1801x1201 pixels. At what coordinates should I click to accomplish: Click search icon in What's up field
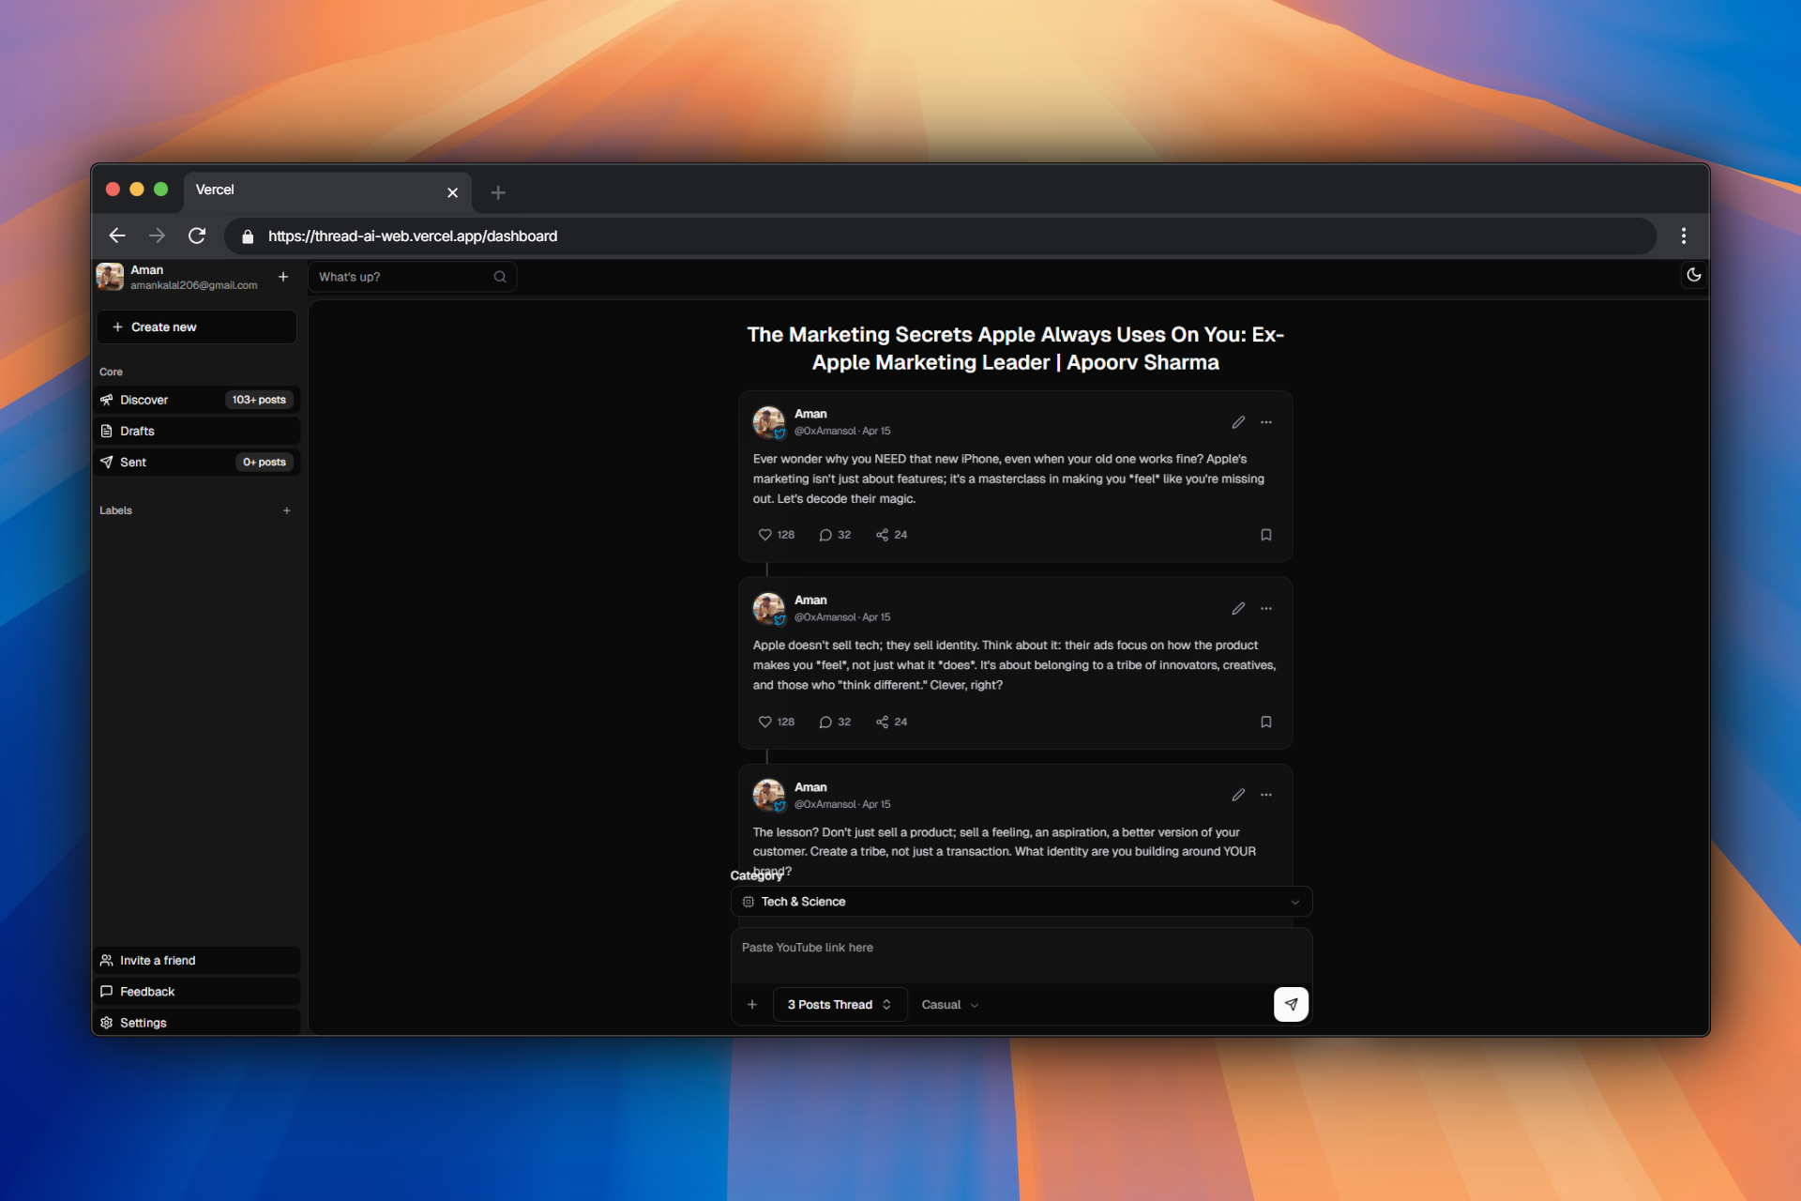[x=500, y=277]
